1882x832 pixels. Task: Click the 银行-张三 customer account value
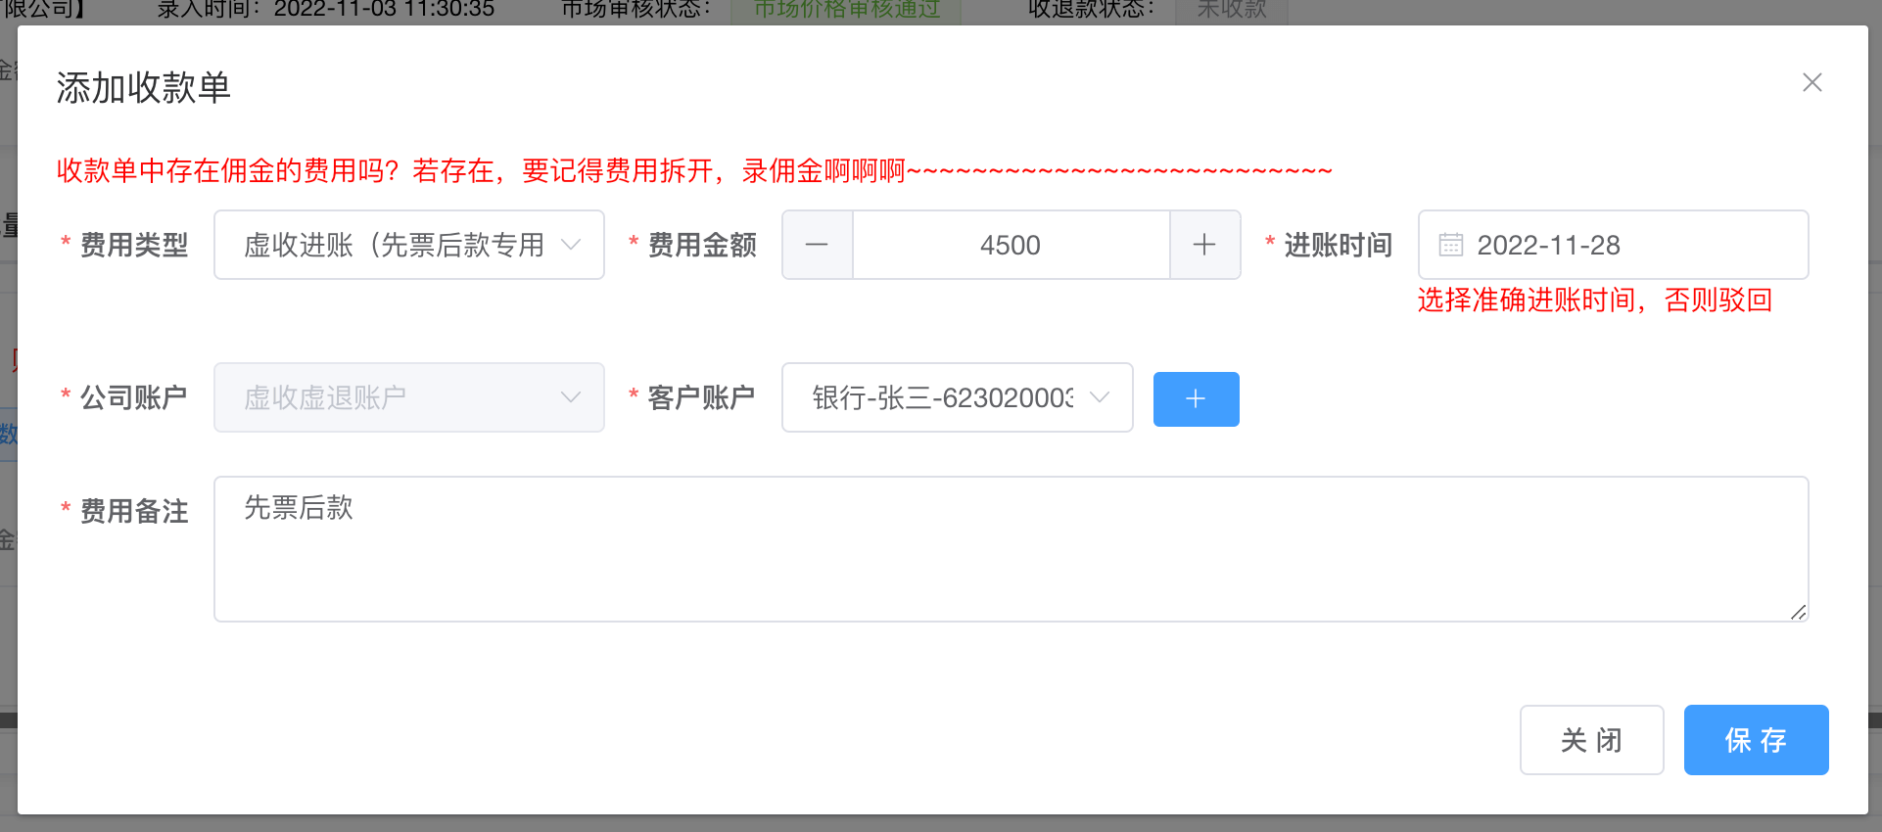(942, 397)
